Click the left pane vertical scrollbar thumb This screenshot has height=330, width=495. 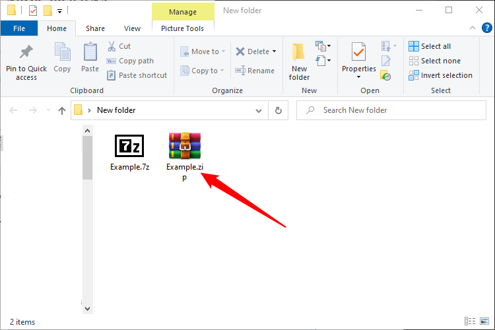87,158
